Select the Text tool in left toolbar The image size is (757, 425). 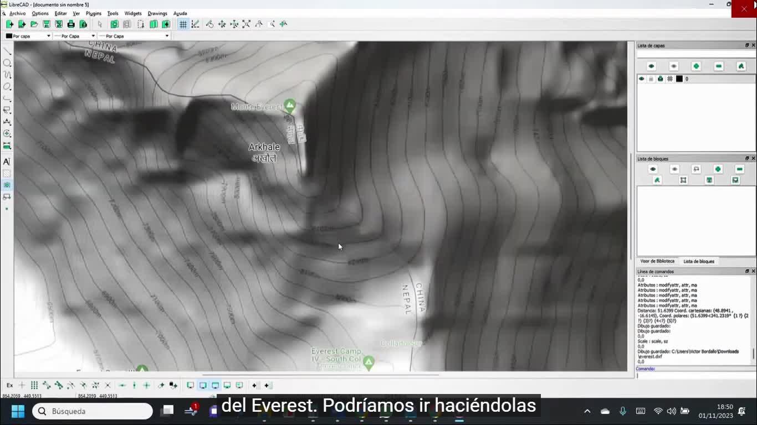pos(7,162)
